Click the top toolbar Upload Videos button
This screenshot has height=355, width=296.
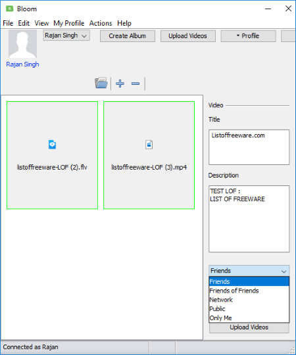(187, 36)
